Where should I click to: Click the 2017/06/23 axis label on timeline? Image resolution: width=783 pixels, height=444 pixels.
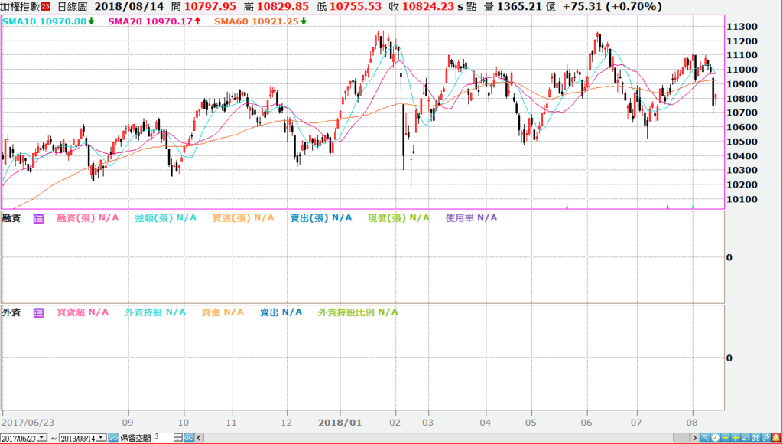click(28, 423)
